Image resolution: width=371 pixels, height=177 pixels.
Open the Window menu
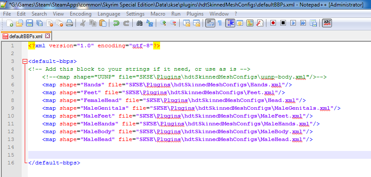click(x=219, y=14)
